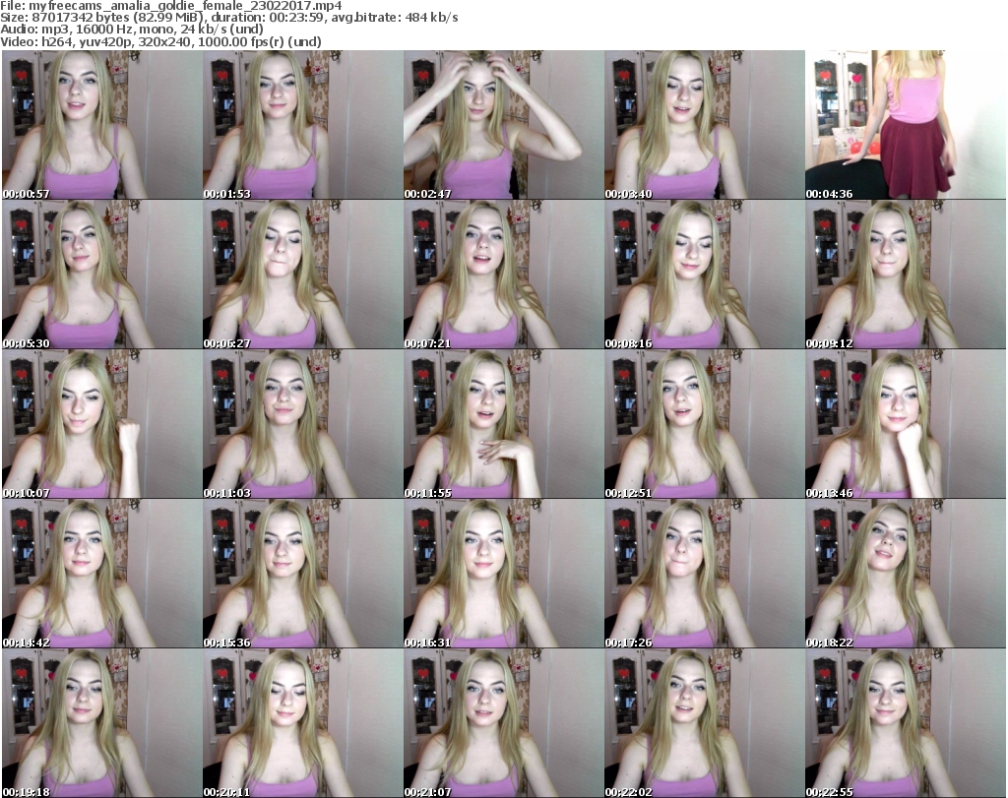Viewport: 1008px width, 798px height.
Task: Click the 'File:' name line in the header
Action: click(171, 6)
